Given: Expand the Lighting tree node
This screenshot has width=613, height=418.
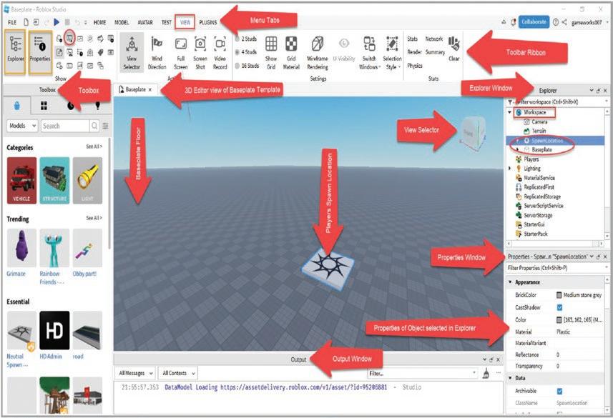Looking at the screenshot, I should [510, 169].
